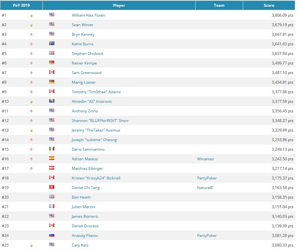This screenshot has height=250, width=300.
Task: Open Julien Martini's player page
Action: click(83, 207)
